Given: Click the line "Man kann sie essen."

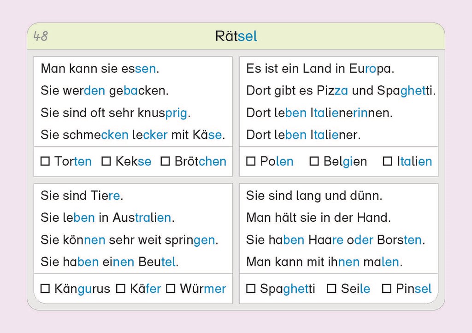Looking at the screenshot, I should (100, 69).
